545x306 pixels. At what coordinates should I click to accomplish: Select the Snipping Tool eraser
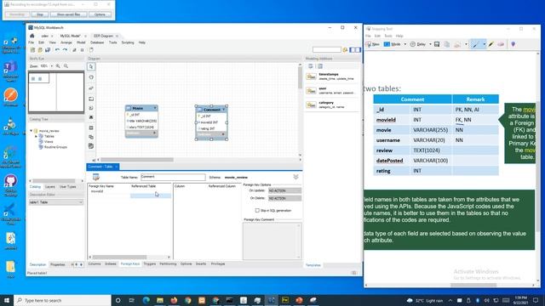(x=501, y=44)
